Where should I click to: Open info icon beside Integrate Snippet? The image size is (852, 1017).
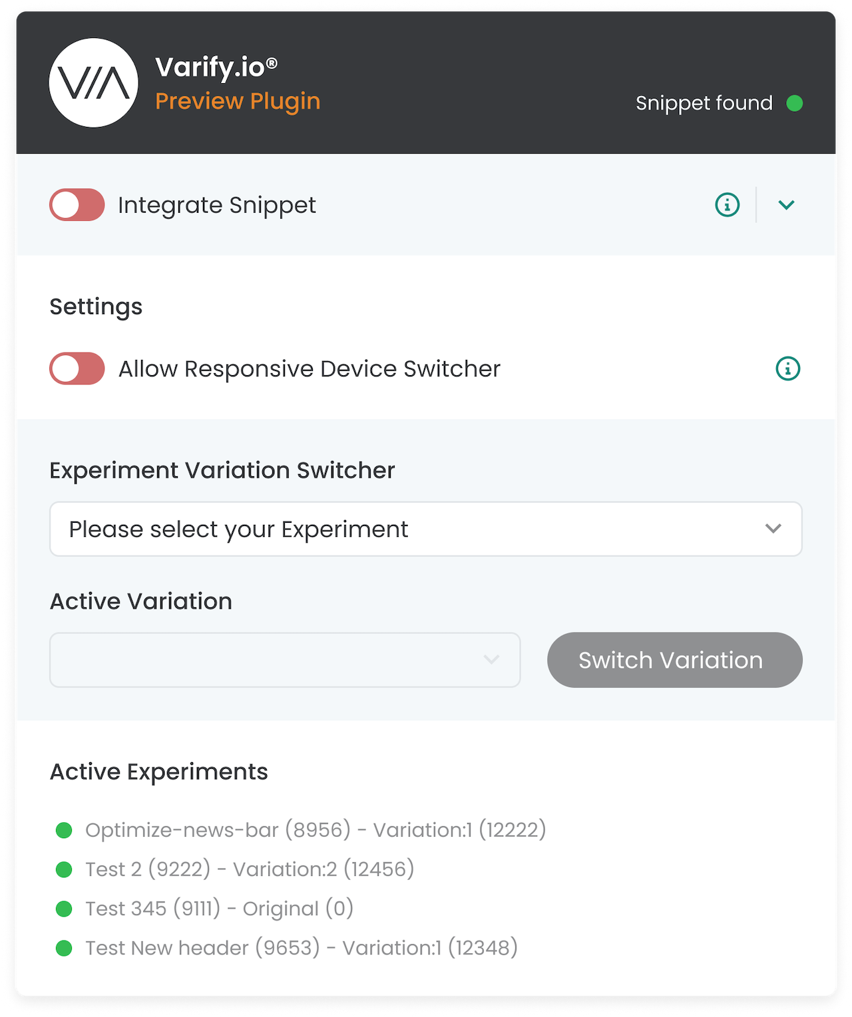tap(727, 205)
